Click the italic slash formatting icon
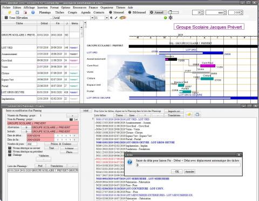The image size is (259, 201). click(116, 18)
